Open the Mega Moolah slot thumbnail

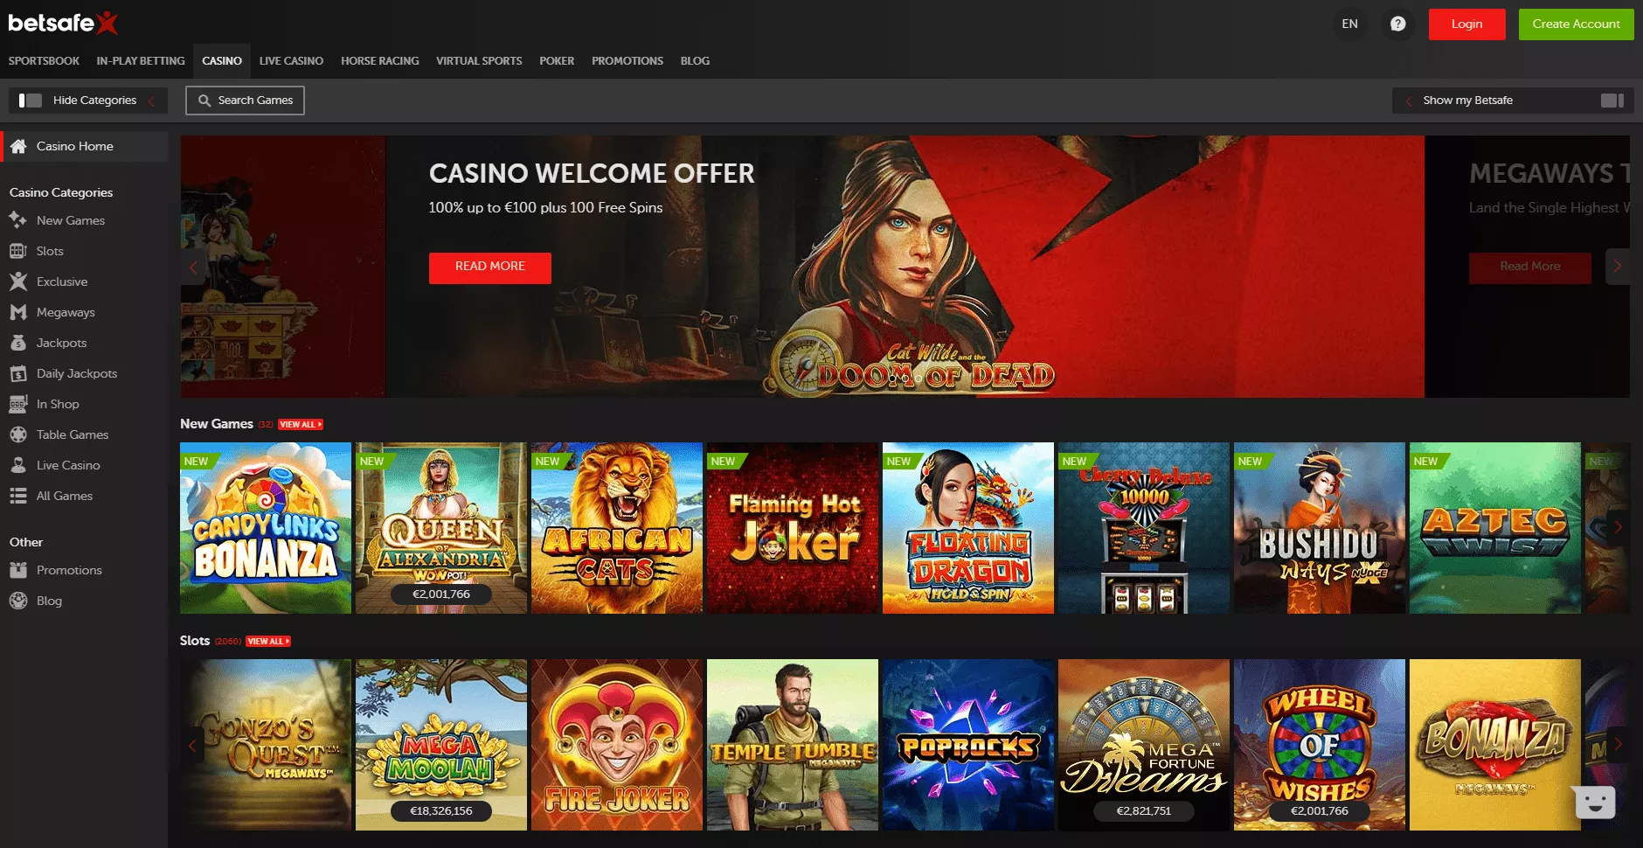coord(441,745)
